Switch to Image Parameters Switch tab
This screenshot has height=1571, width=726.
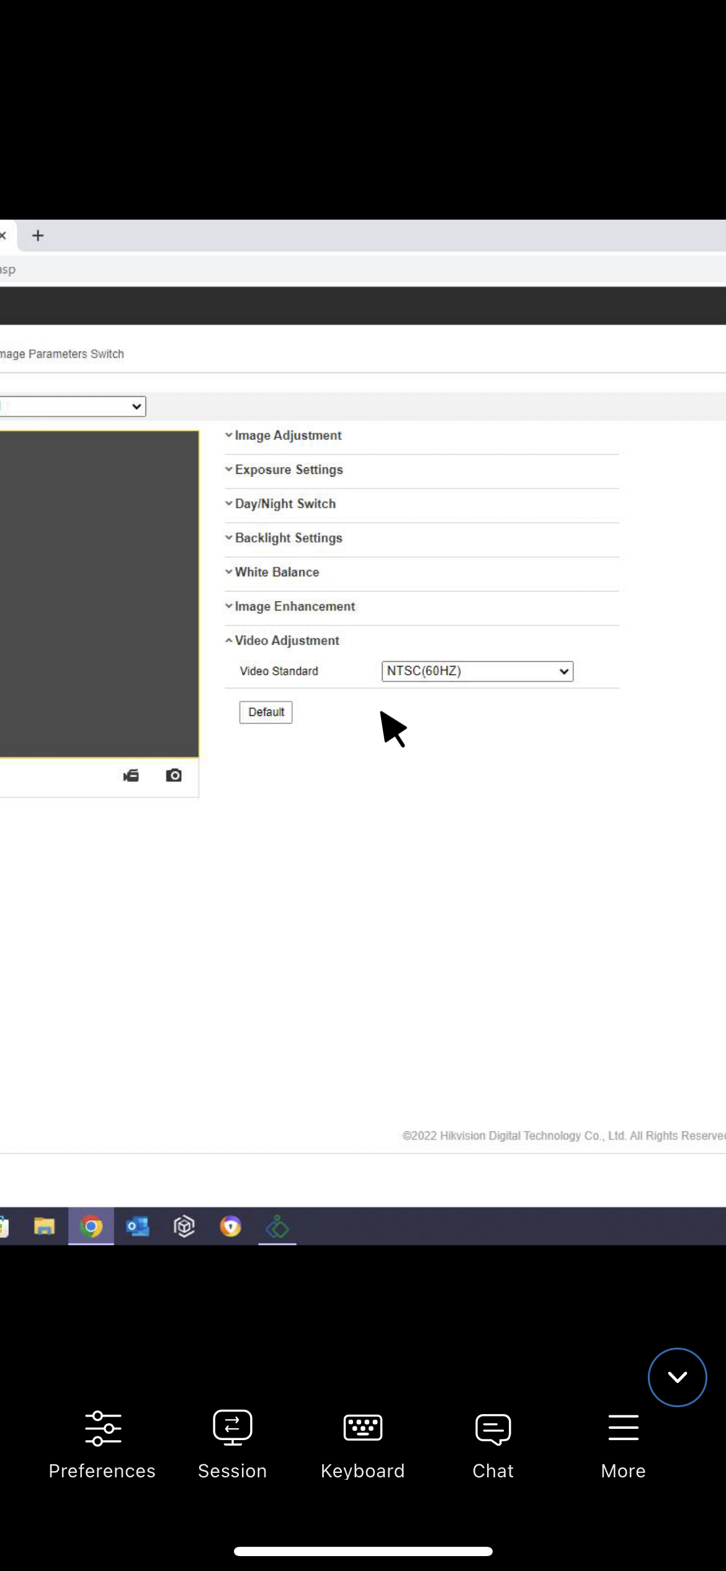coord(62,354)
